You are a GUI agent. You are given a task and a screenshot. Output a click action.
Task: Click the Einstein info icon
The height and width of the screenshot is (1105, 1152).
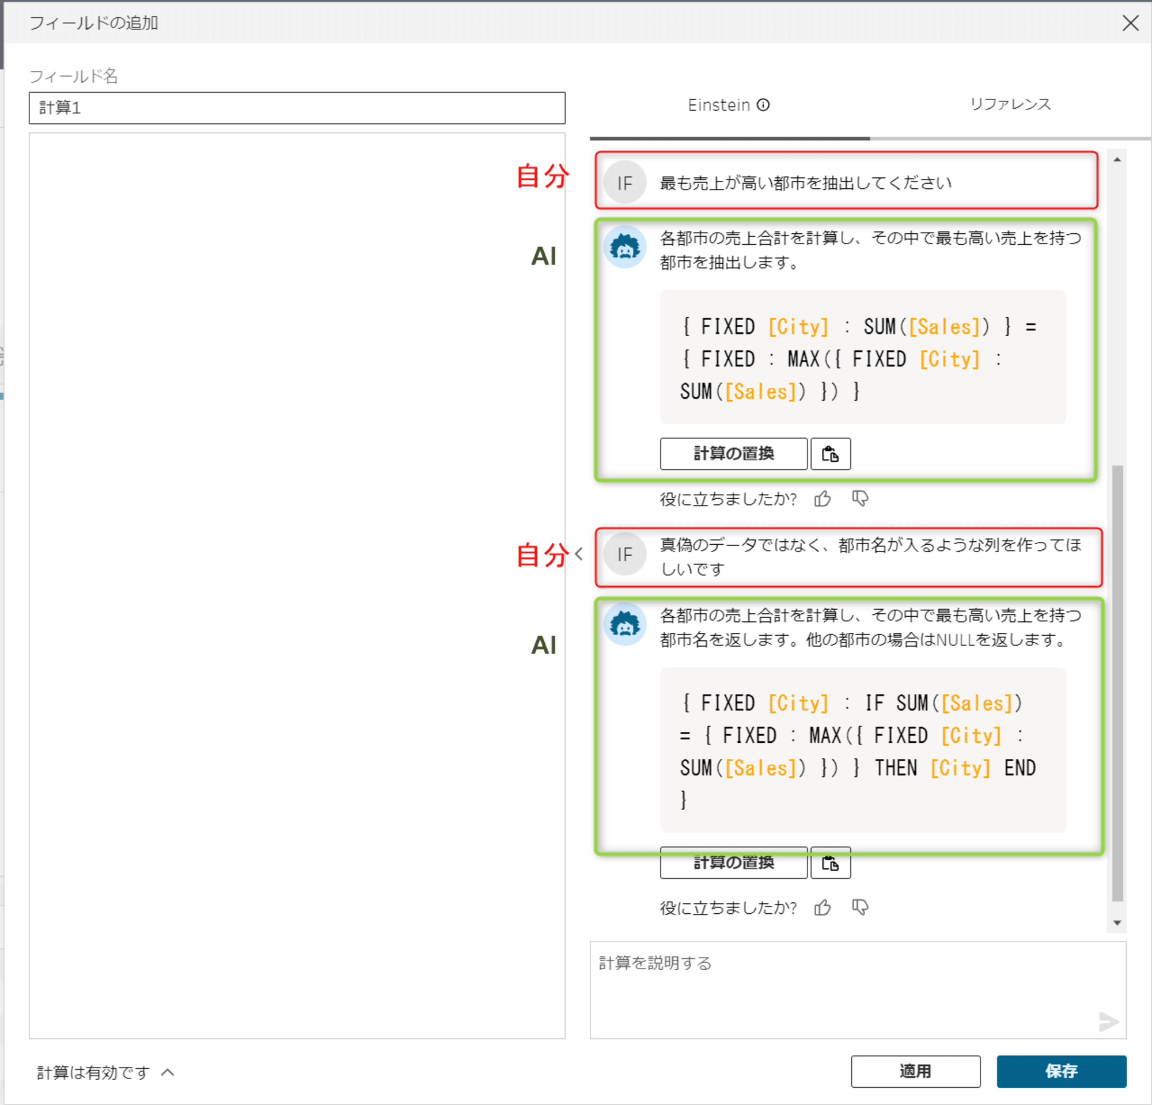[763, 105]
